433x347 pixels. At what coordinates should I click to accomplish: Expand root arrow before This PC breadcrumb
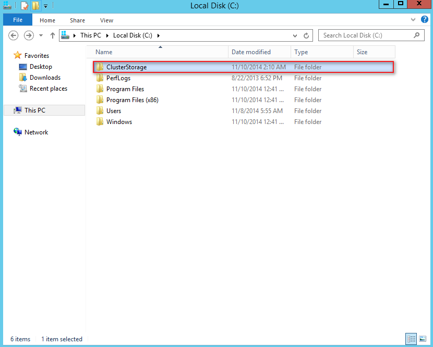74,35
